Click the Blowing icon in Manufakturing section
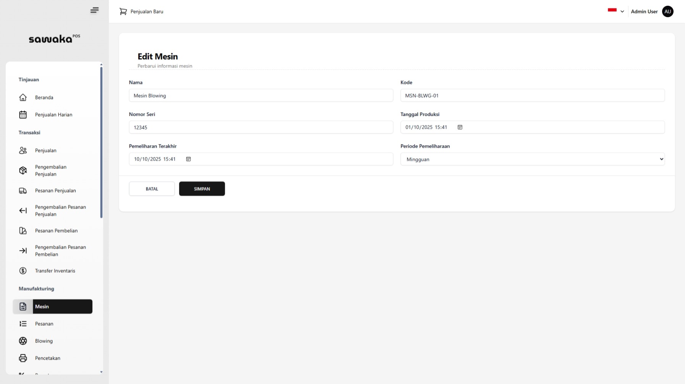This screenshot has width=685, height=384. point(23,341)
